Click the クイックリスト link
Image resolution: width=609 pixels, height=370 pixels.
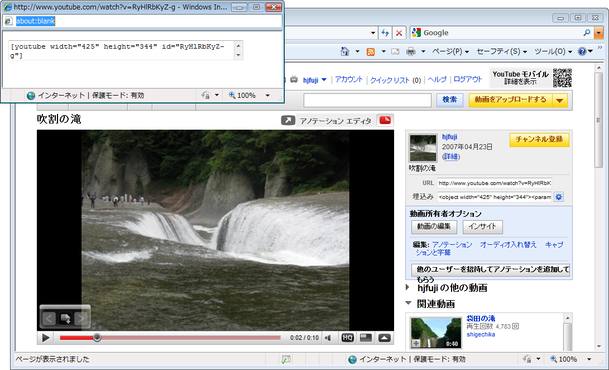tap(390, 80)
